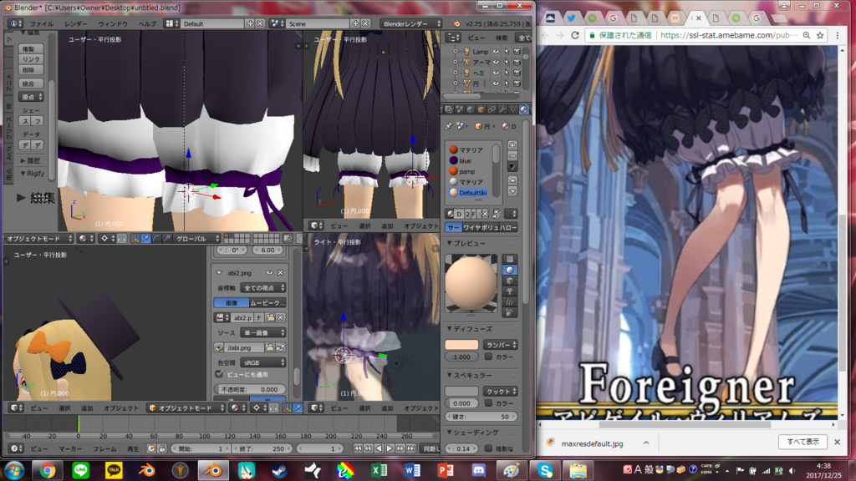Screen dimensions: 856x481
Task: Open the Constraints chain-link properties tab
Action: (x=492, y=109)
